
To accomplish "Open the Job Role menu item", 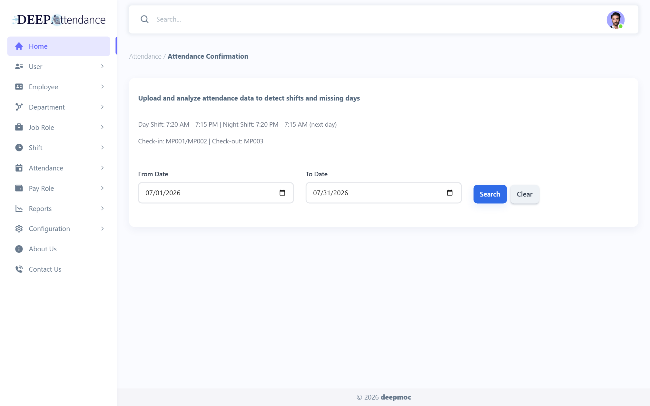I will (59, 127).
